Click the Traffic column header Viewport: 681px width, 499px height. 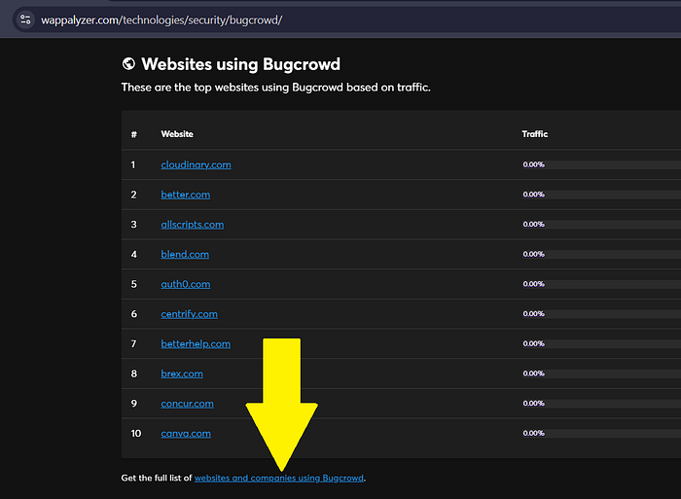[x=535, y=134]
